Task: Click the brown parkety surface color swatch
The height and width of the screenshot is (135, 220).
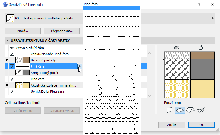Action: click(26, 60)
